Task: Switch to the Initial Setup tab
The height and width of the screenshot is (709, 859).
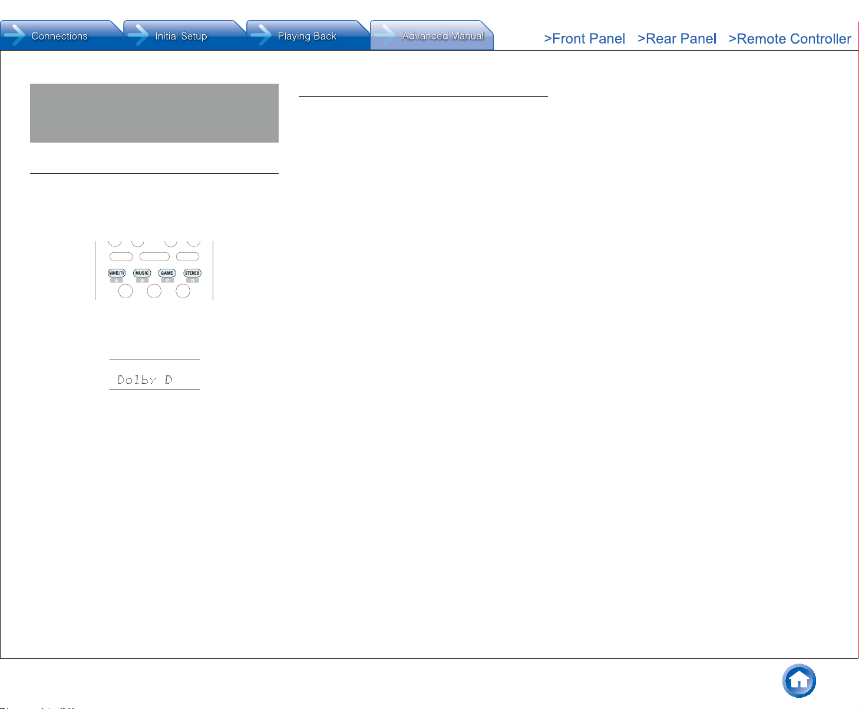Action: click(184, 35)
